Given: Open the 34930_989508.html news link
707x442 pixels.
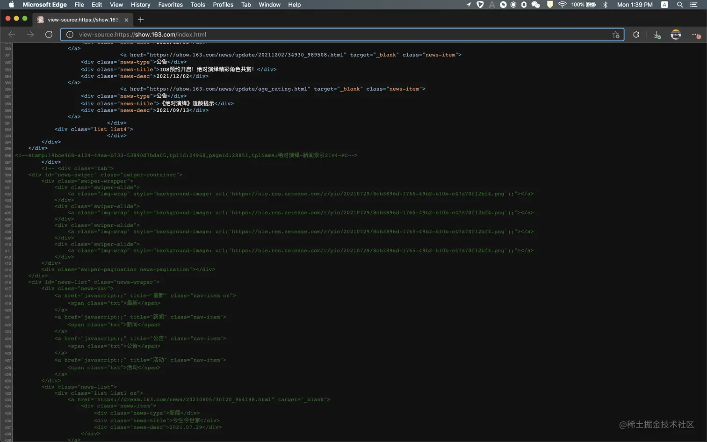Looking at the screenshot, I should click(246, 55).
